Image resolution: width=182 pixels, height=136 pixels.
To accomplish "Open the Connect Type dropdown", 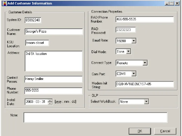I will (145, 63).
